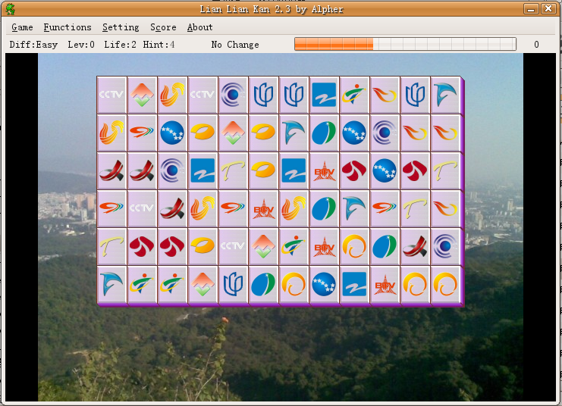
Task: Select the blue-green oval tile in fifth row
Action: click(x=385, y=247)
